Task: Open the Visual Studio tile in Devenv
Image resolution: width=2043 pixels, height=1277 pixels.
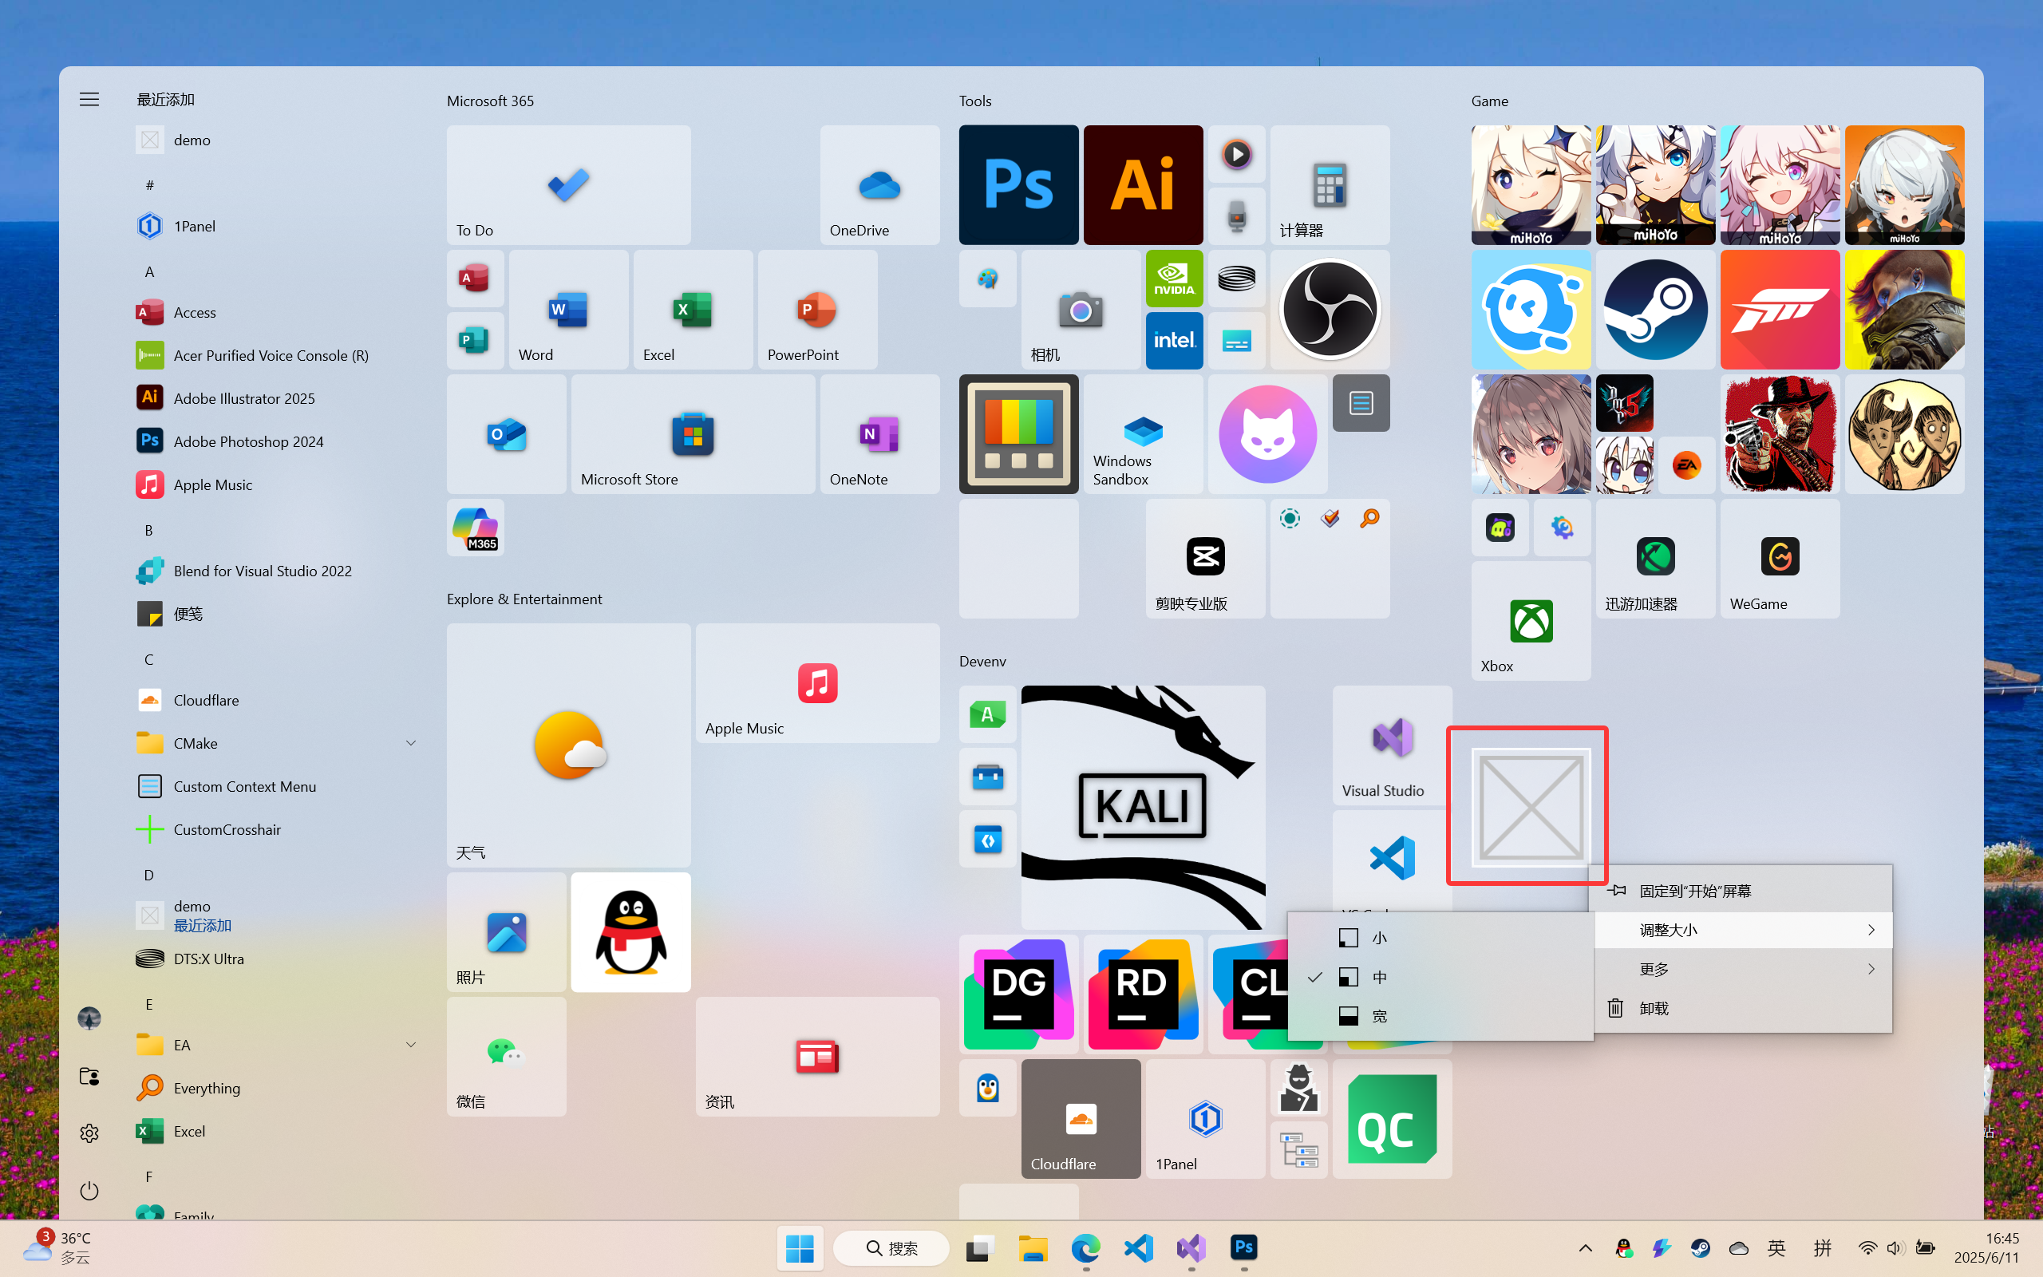Action: (x=1392, y=745)
